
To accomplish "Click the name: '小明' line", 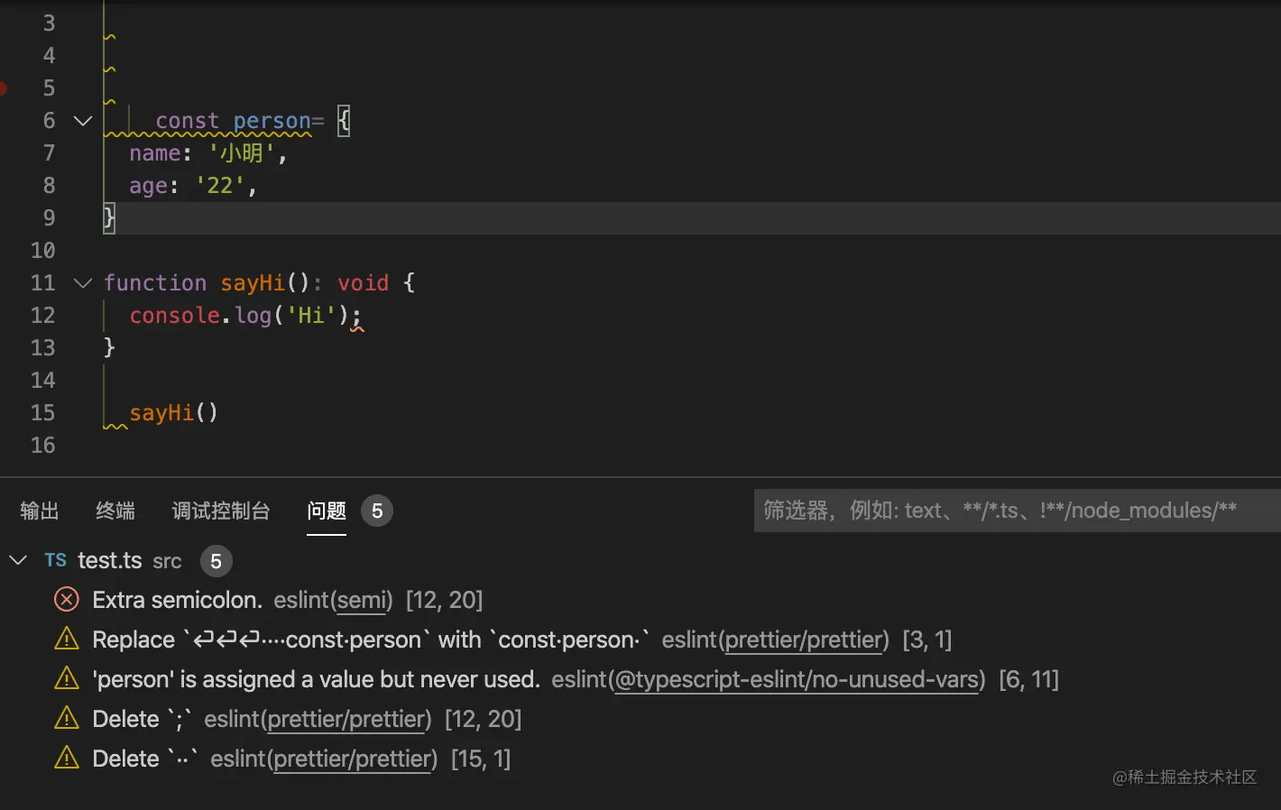I will pyautogui.click(x=207, y=153).
